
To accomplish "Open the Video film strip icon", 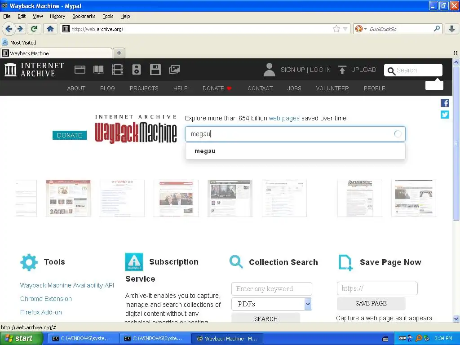I will [118, 70].
